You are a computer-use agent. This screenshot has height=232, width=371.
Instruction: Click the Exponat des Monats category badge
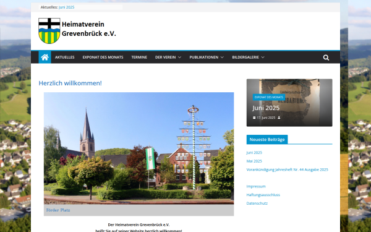[269, 97]
